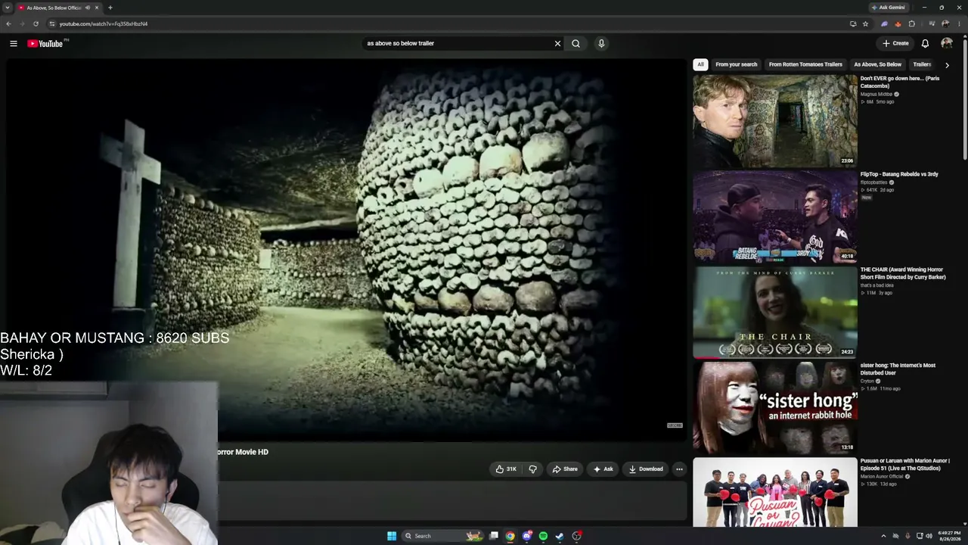Close the As Above, So Below tab
968x545 pixels.
pos(98,8)
